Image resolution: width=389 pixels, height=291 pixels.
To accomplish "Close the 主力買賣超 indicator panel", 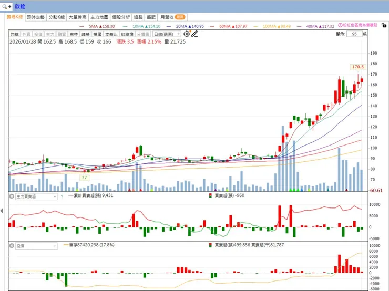I will [x=12, y=196].
